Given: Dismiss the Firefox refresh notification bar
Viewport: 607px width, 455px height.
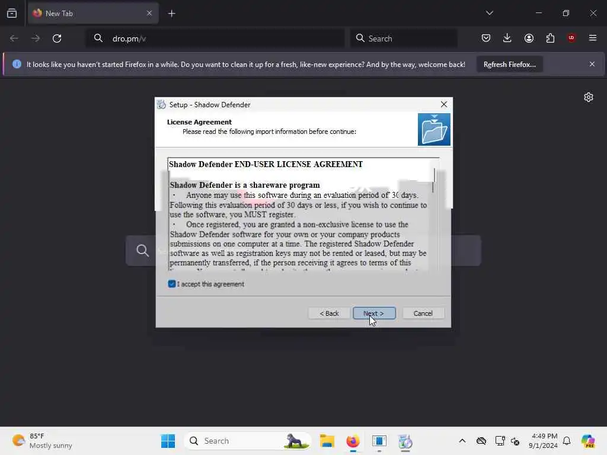Looking at the screenshot, I should point(592,64).
